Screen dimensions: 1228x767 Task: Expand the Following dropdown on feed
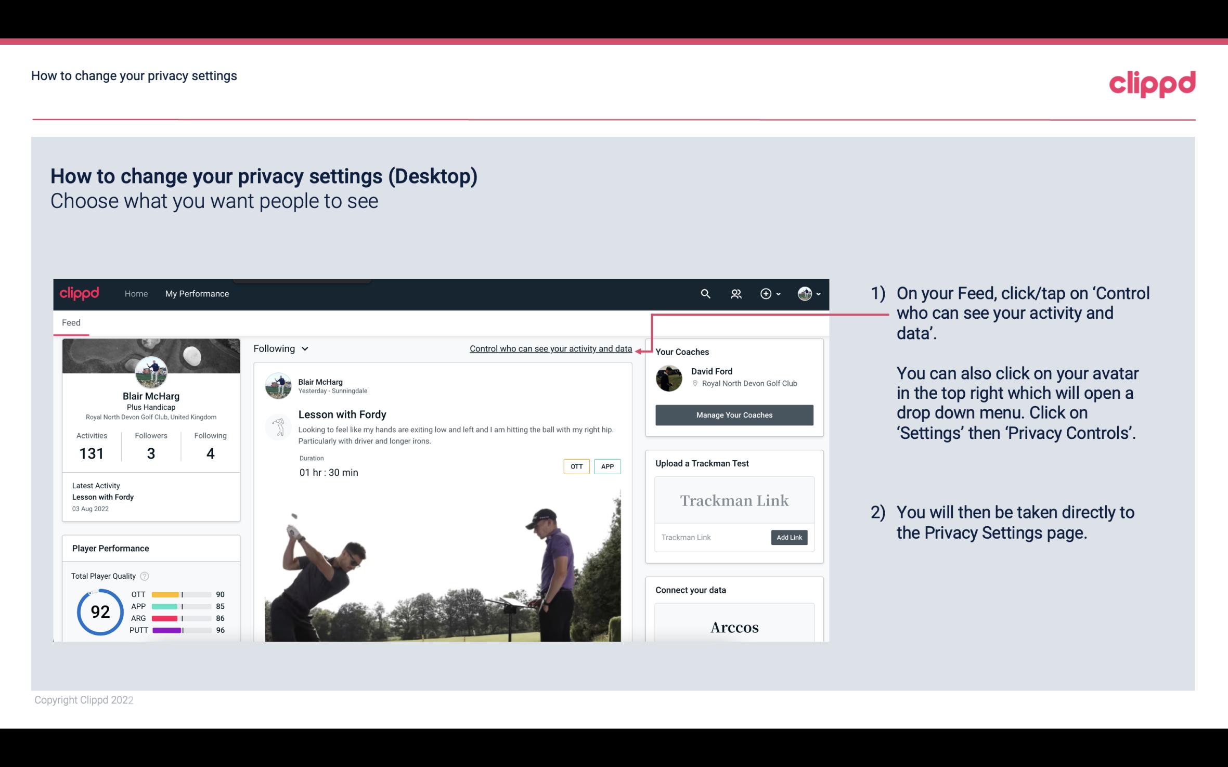pos(280,347)
